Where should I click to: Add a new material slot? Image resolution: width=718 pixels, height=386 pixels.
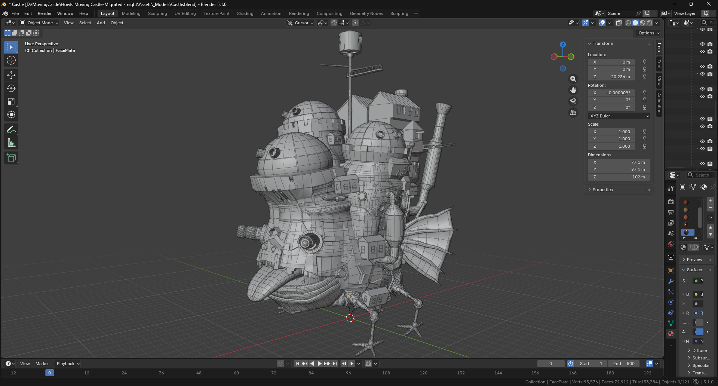coord(711,200)
